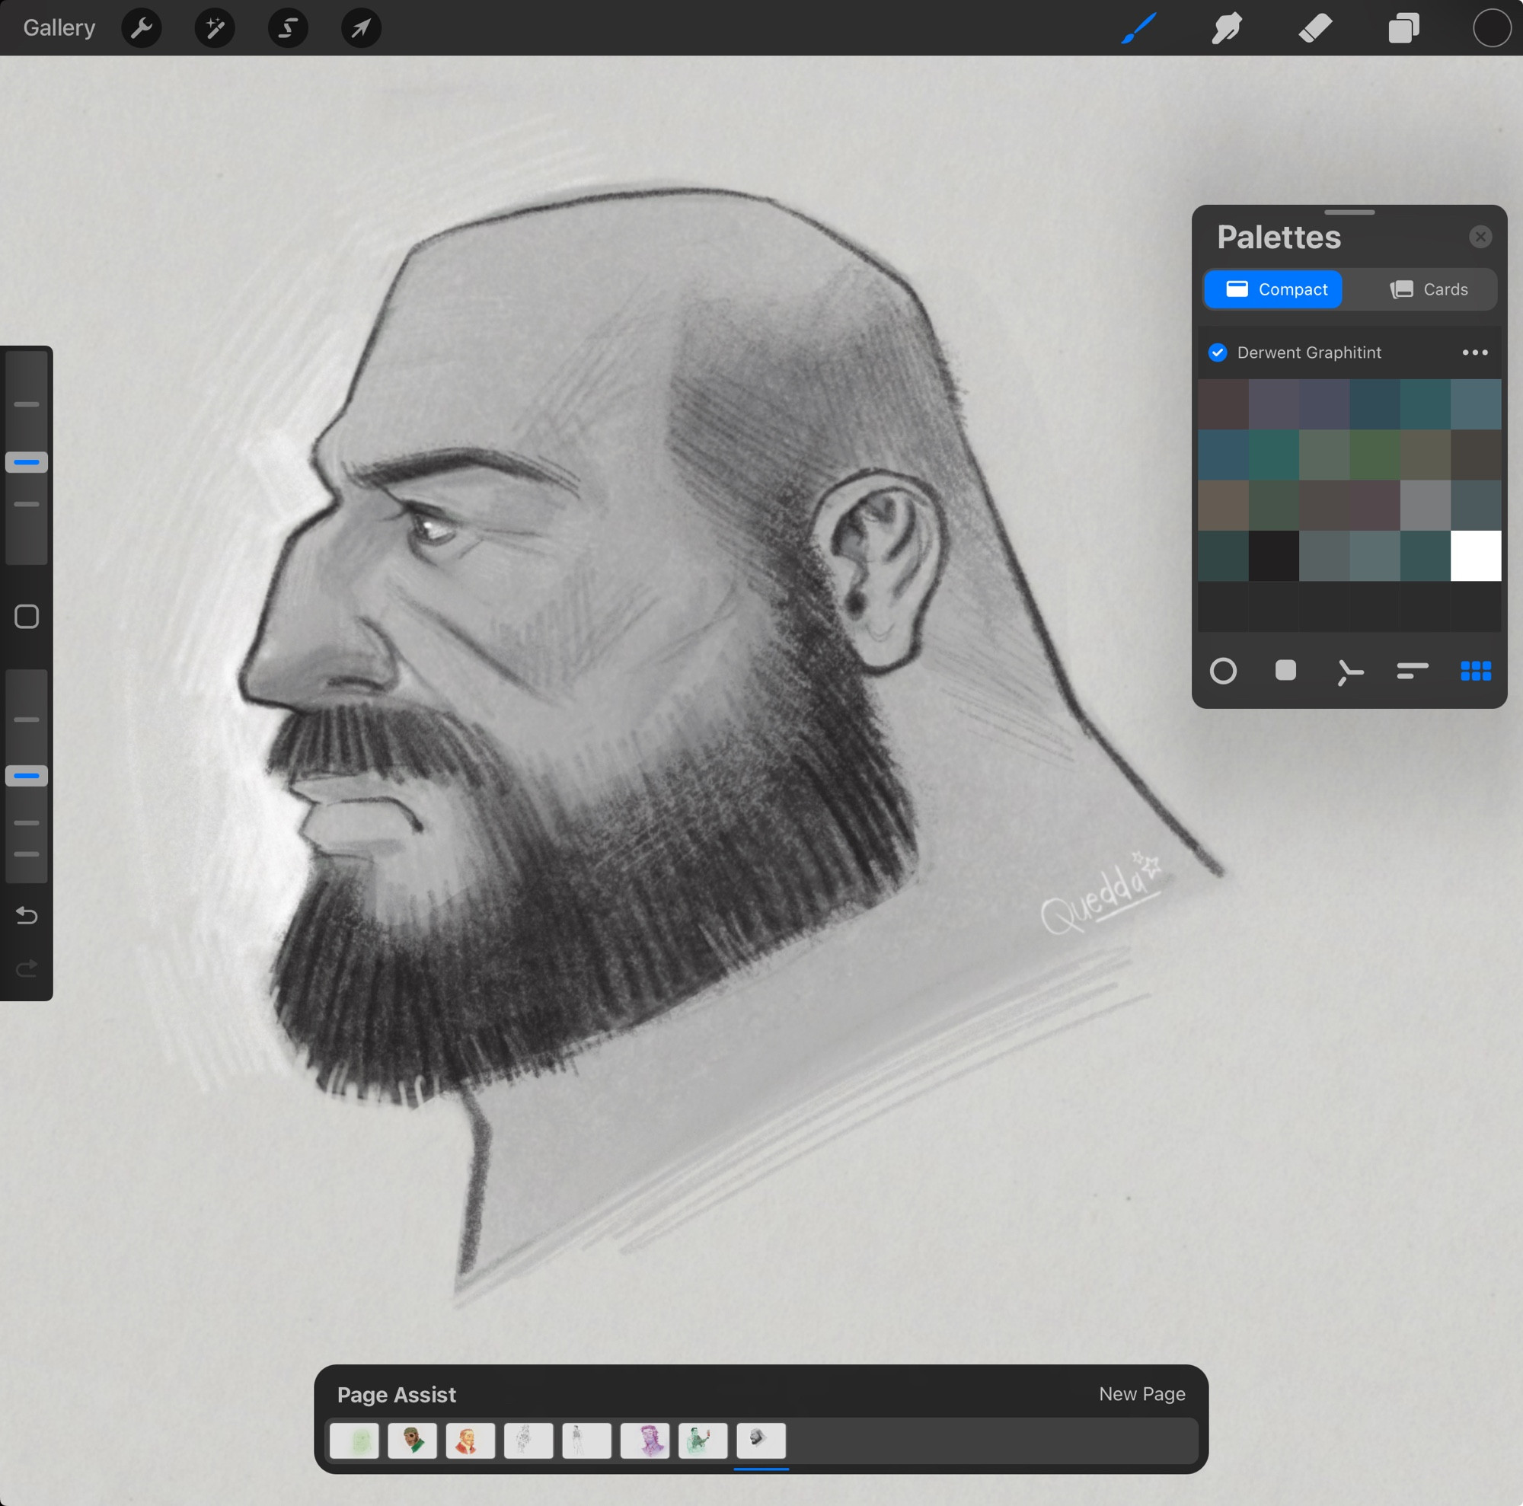Switch palettes view to Compact
This screenshot has height=1506, width=1523.
1273,289
